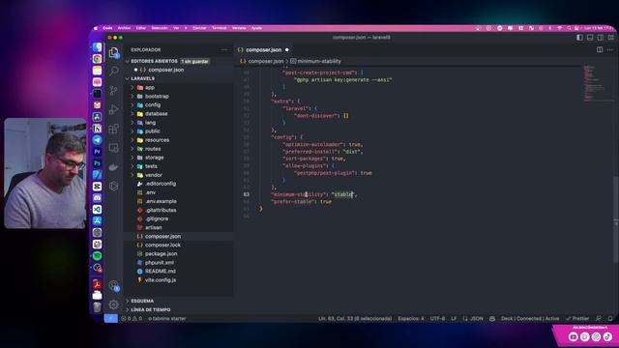
Task: Change the UTF-8 encoding setting
Action: 437,318
